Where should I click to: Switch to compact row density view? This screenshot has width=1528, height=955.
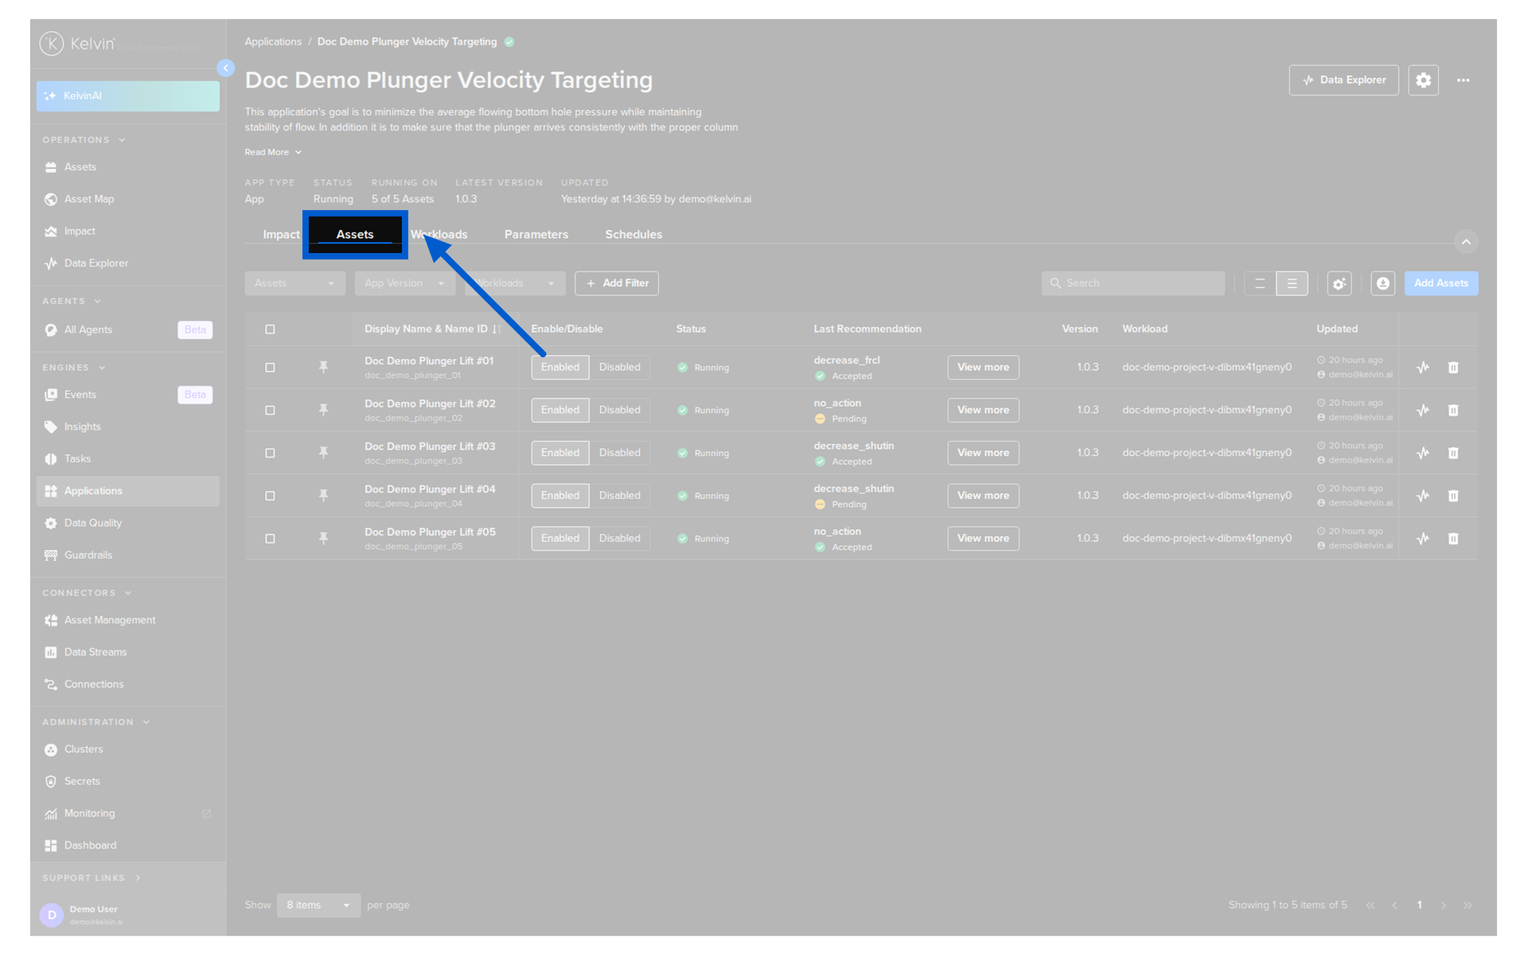[1260, 283]
